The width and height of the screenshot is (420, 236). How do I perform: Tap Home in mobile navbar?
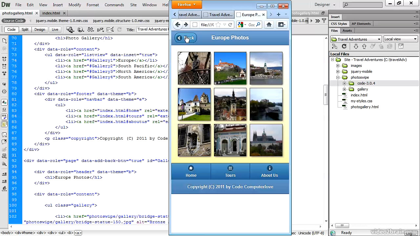191,171
